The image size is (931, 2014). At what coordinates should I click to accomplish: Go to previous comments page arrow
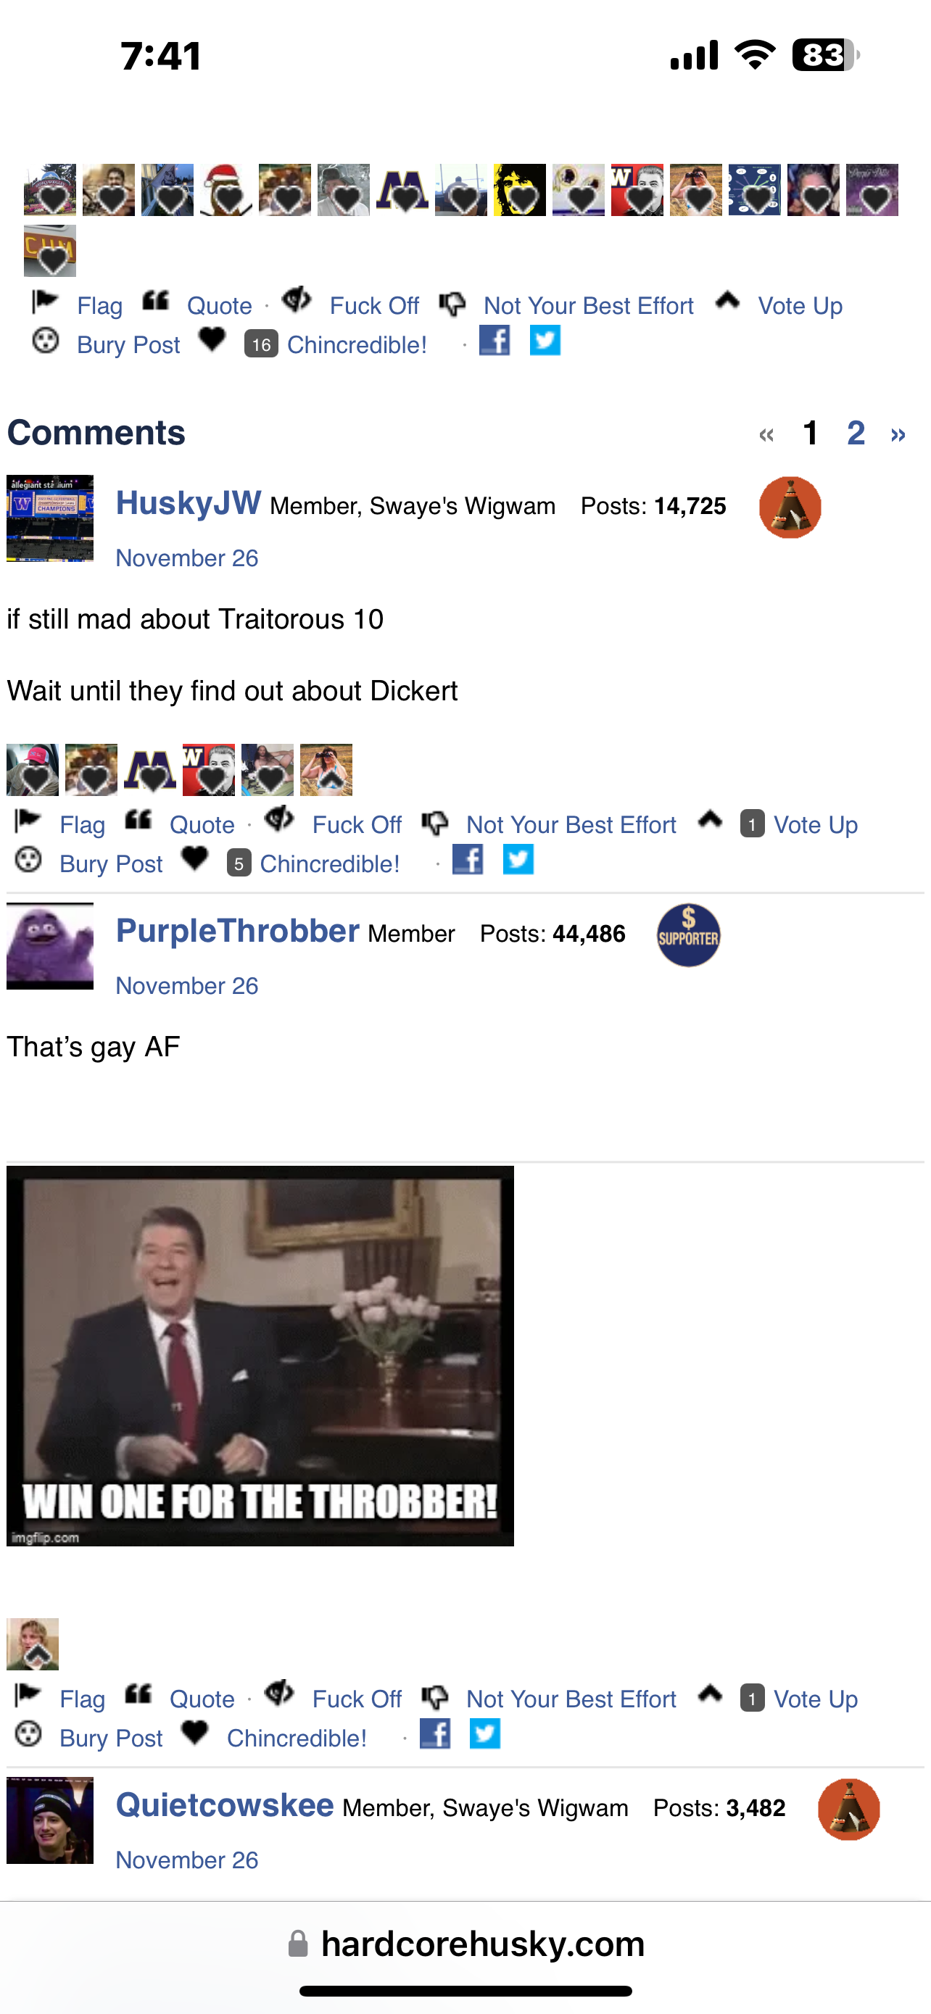point(766,434)
